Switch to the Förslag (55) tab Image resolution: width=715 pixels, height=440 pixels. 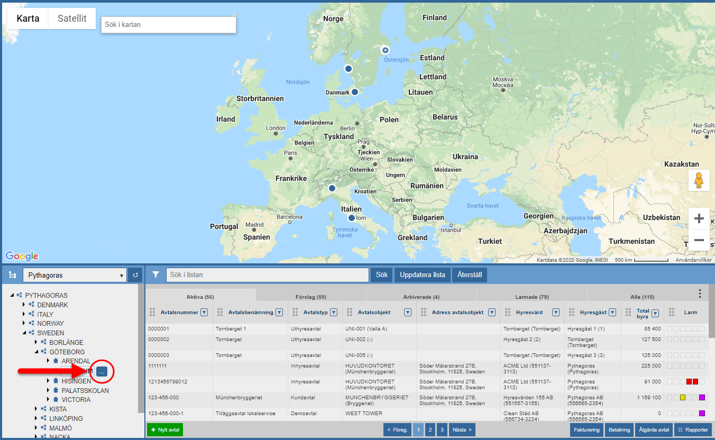310,297
